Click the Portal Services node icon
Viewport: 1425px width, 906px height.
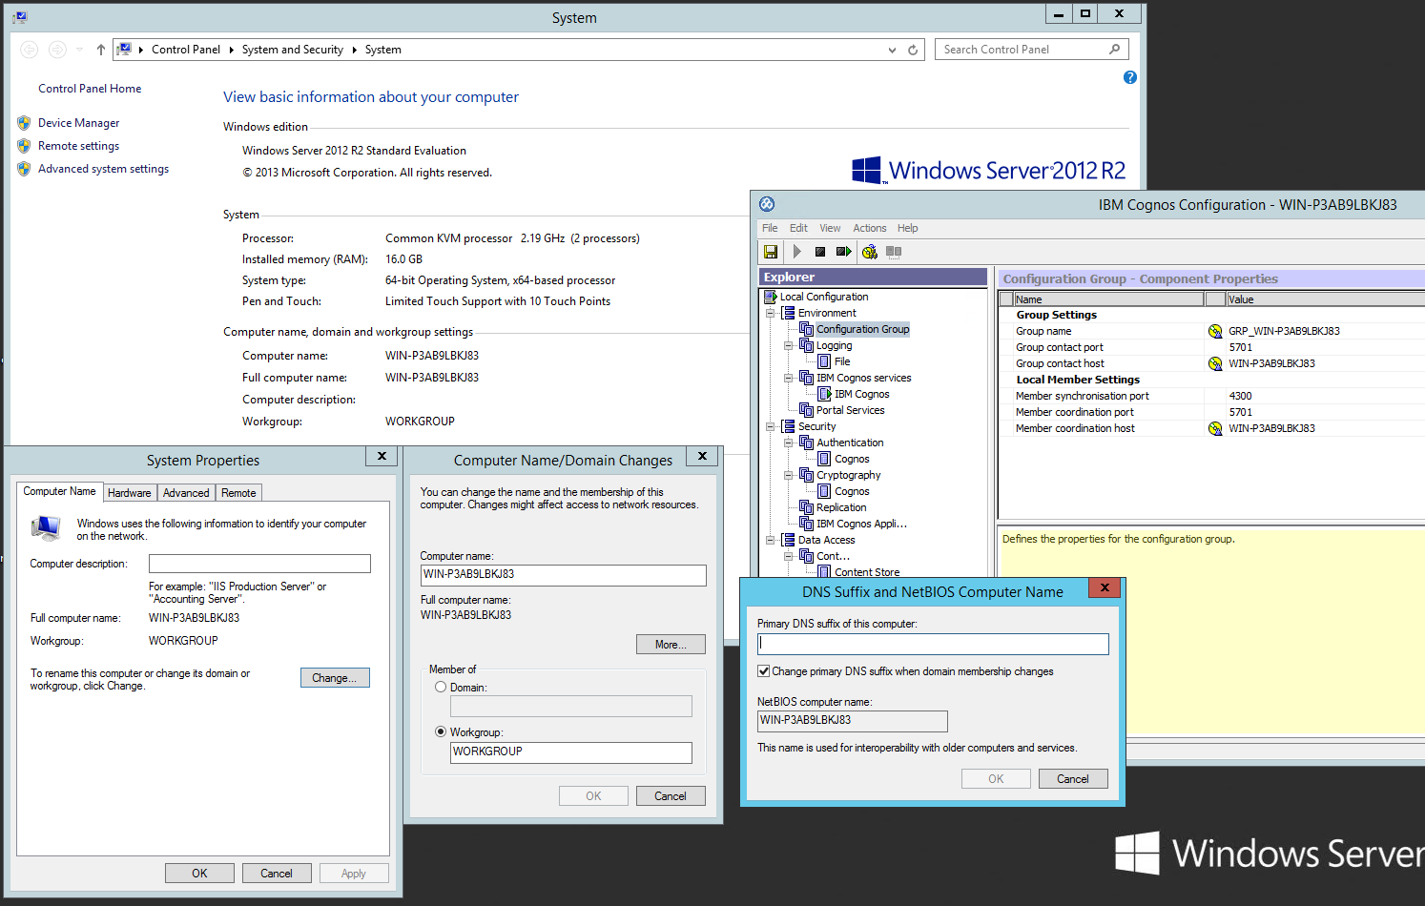pos(807,410)
